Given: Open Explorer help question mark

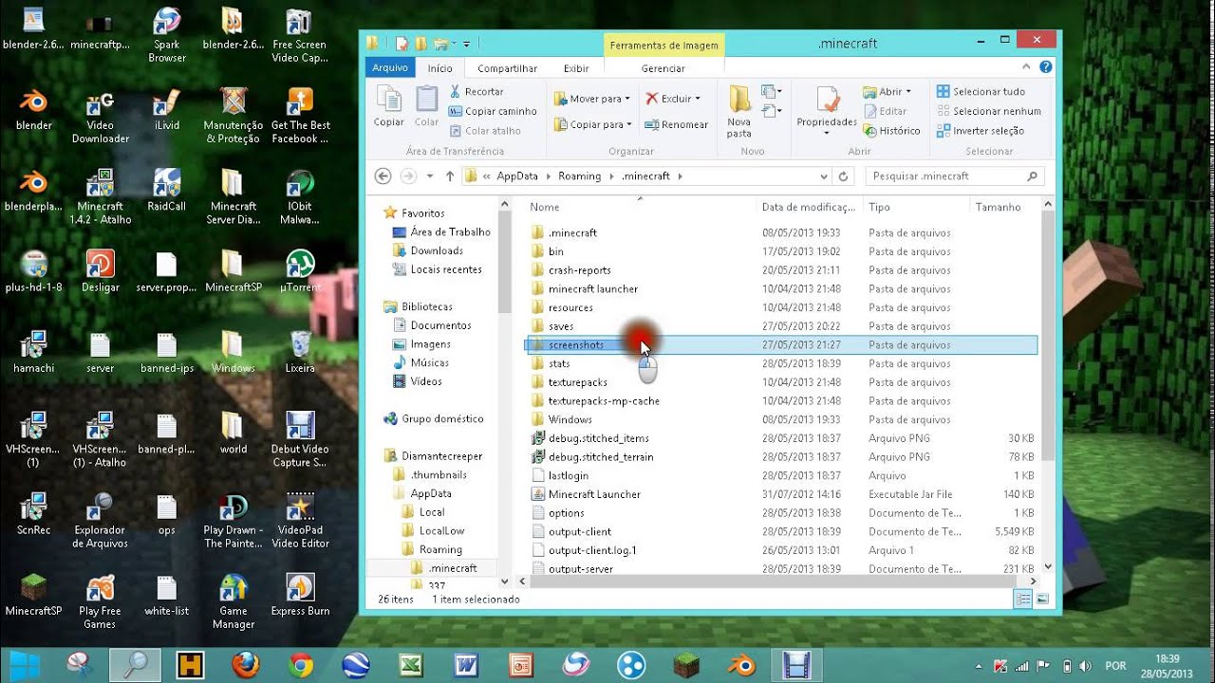Looking at the screenshot, I should 1045,67.
